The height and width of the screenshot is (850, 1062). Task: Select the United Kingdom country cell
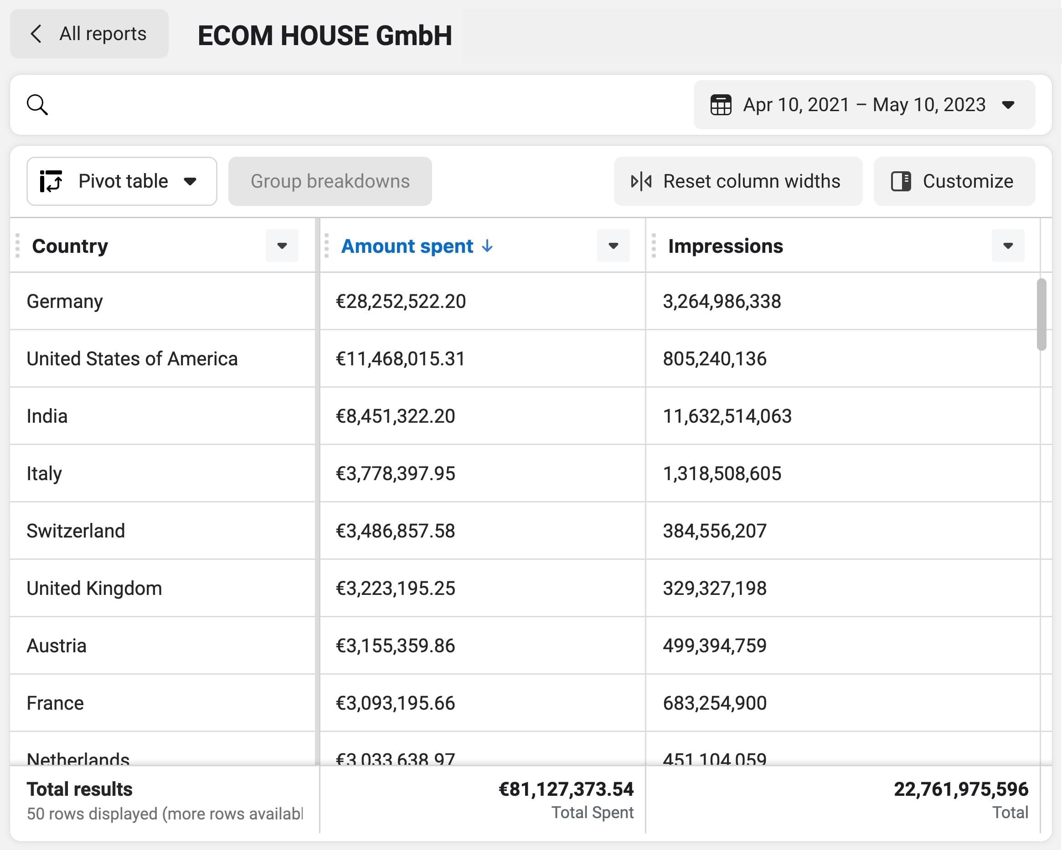tap(163, 589)
